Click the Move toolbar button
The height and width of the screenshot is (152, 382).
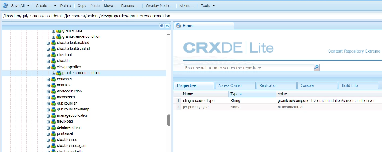[110, 6]
